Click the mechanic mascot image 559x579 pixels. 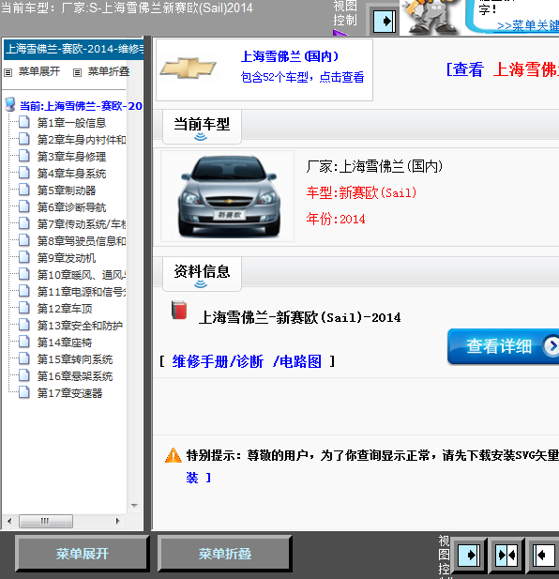click(430, 17)
